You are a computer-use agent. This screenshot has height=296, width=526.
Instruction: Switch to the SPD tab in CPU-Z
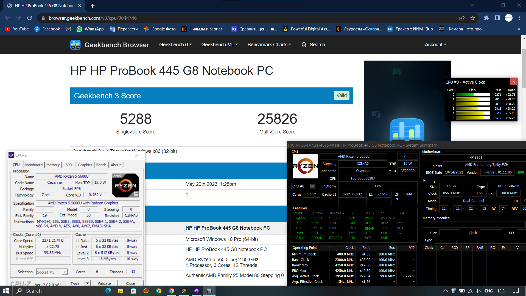(x=69, y=165)
